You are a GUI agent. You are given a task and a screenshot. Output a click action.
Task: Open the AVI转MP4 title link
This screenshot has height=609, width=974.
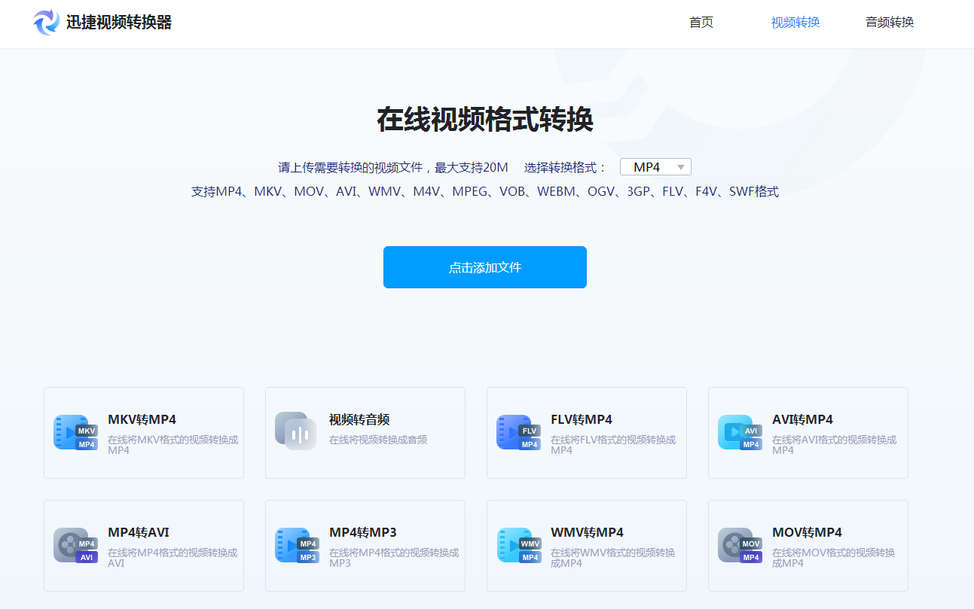tap(803, 419)
